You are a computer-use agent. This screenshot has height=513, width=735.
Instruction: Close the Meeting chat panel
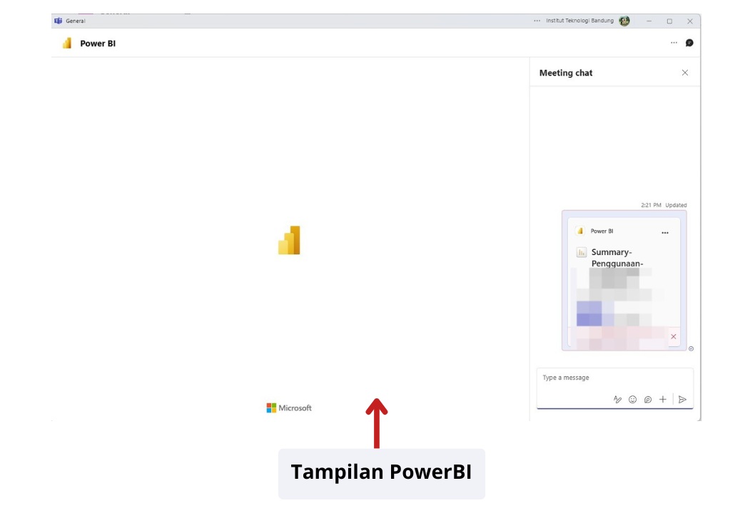coord(685,73)
